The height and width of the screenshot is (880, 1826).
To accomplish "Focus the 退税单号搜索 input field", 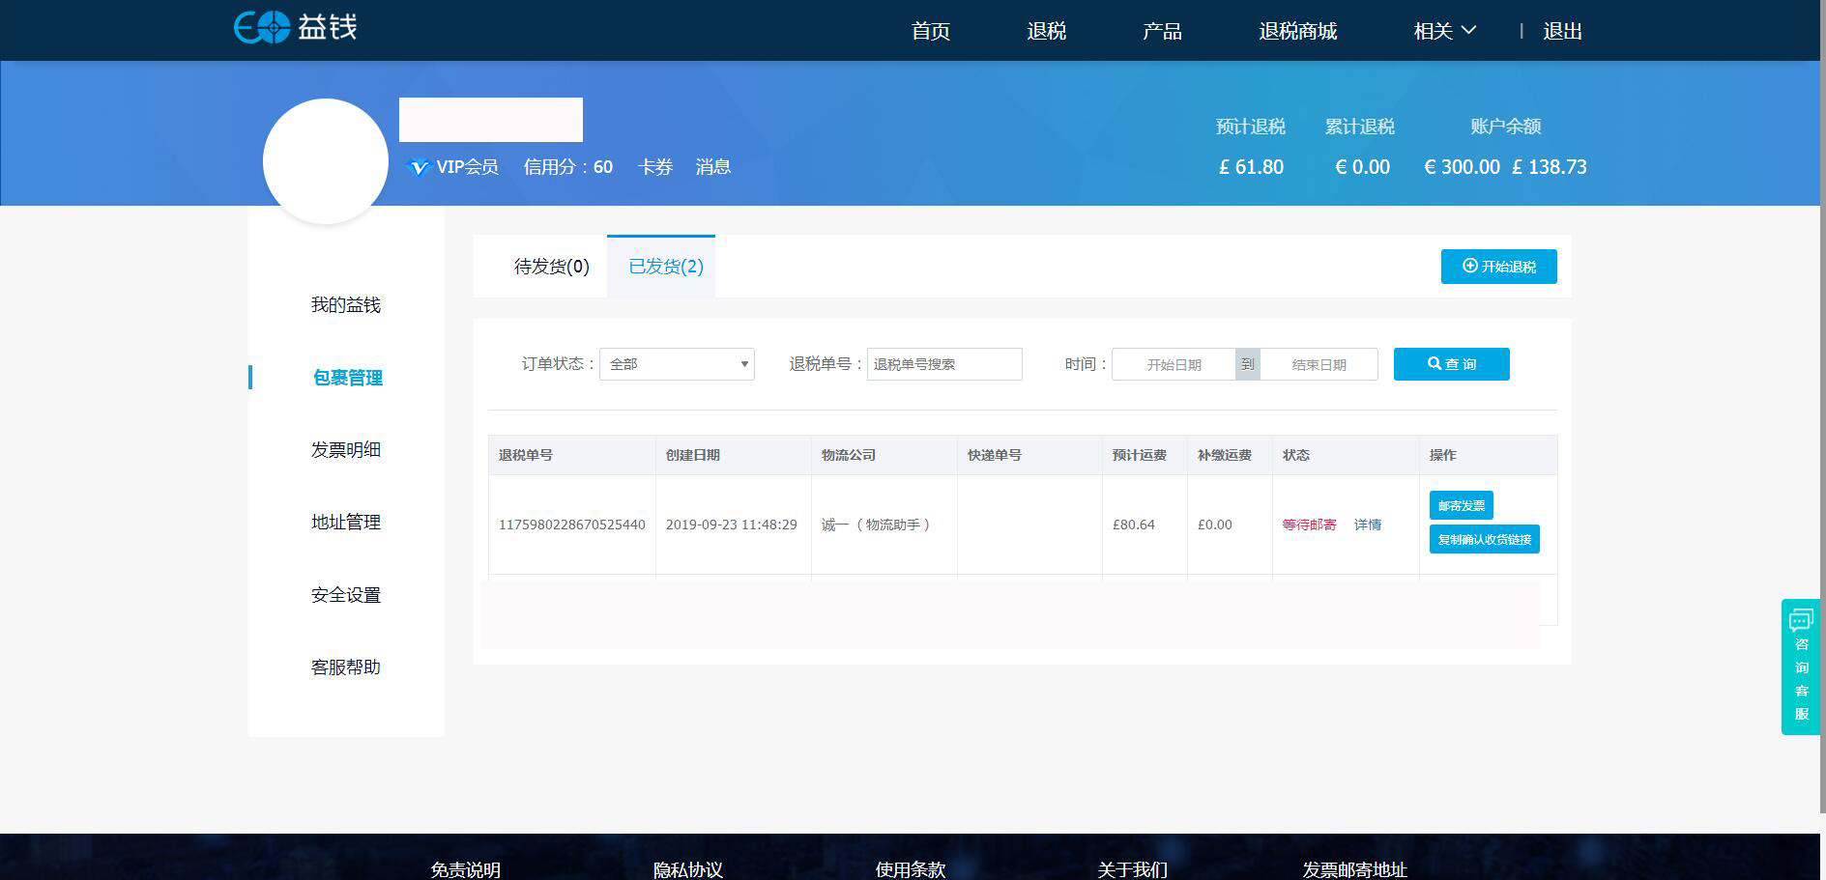I will pos(944,364).
